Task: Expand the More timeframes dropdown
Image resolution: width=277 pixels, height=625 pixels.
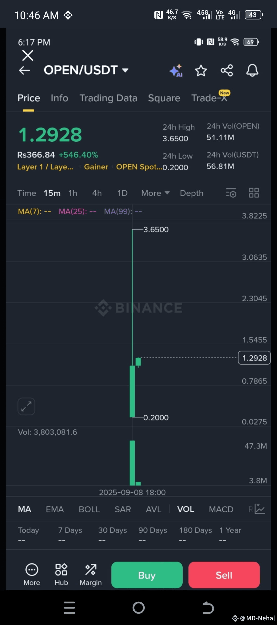Action: pyautogui.click(x=155, y=193)
